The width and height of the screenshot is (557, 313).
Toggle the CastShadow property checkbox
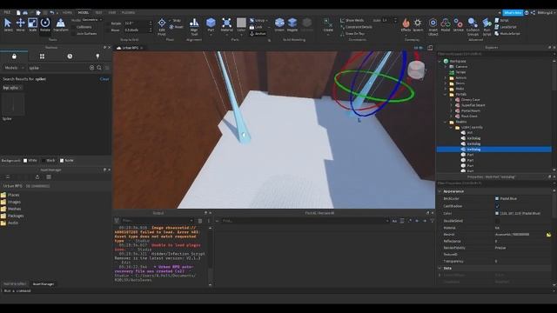[x=497, y=206]
